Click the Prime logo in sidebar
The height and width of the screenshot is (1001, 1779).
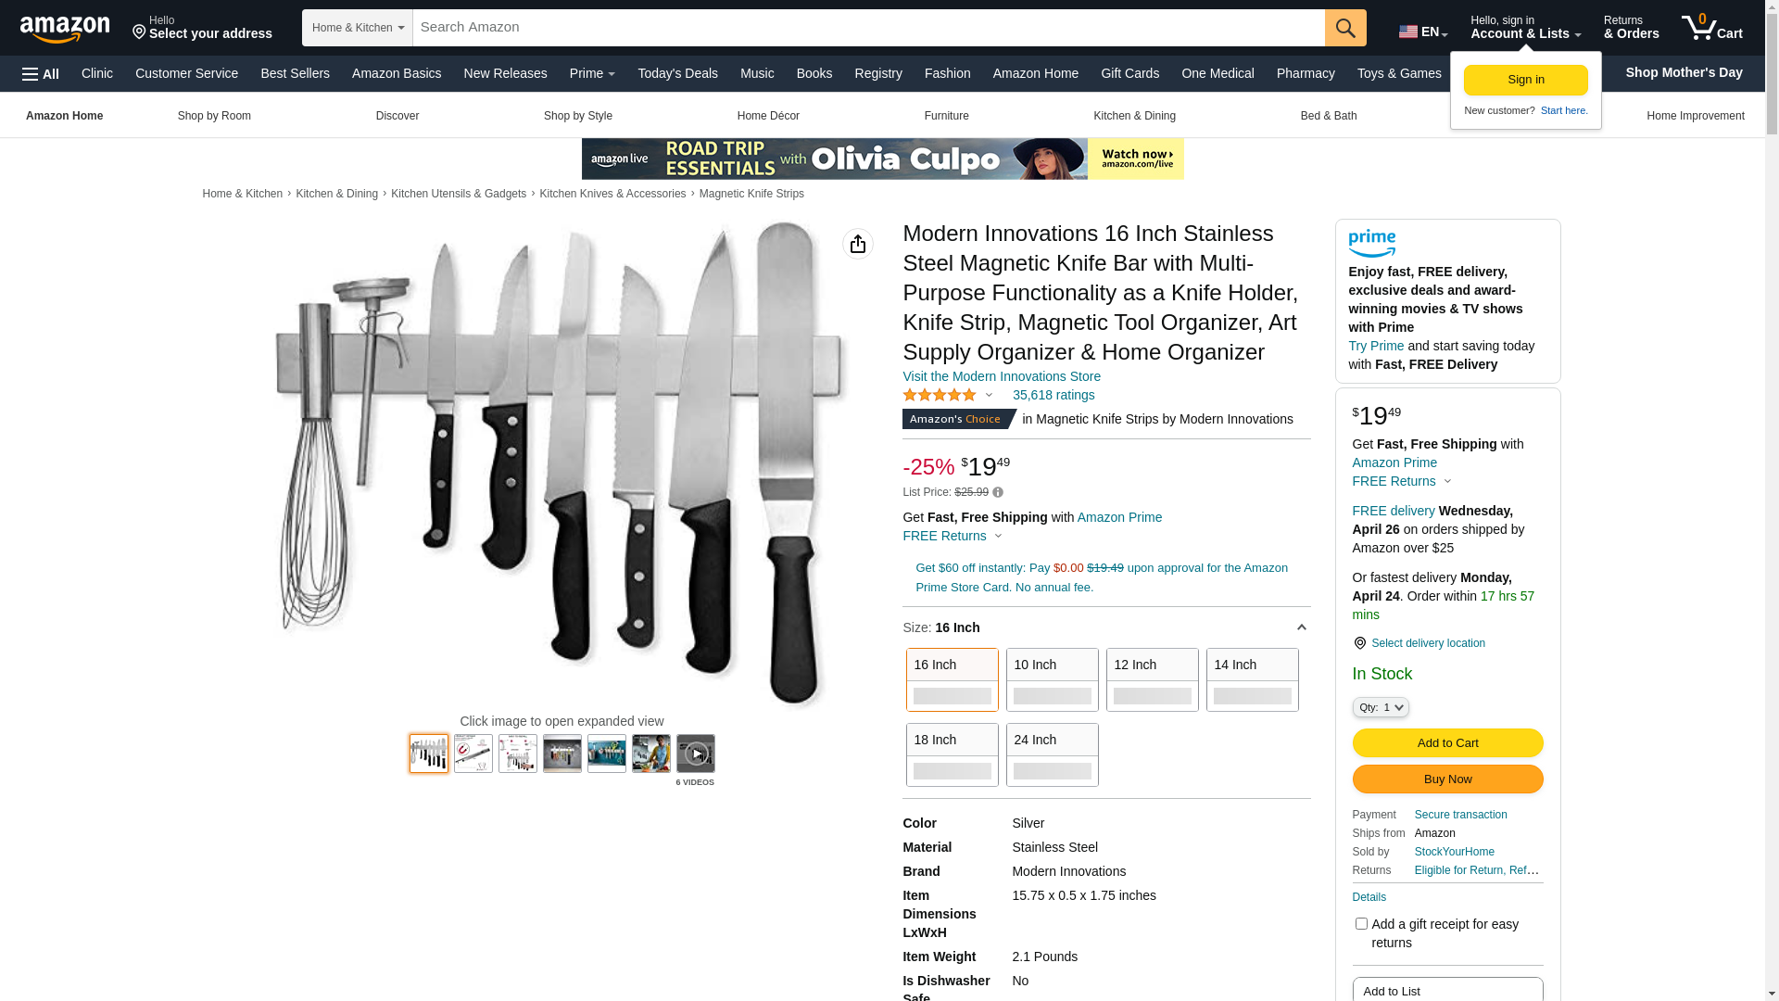1372,244
